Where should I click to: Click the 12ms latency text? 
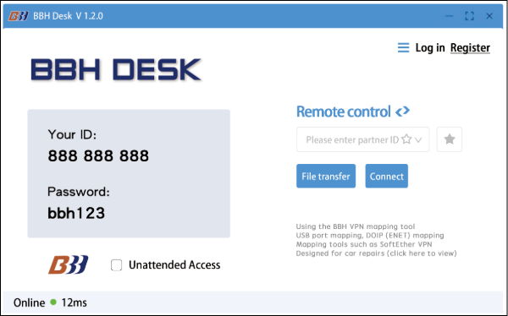(74, 302)
